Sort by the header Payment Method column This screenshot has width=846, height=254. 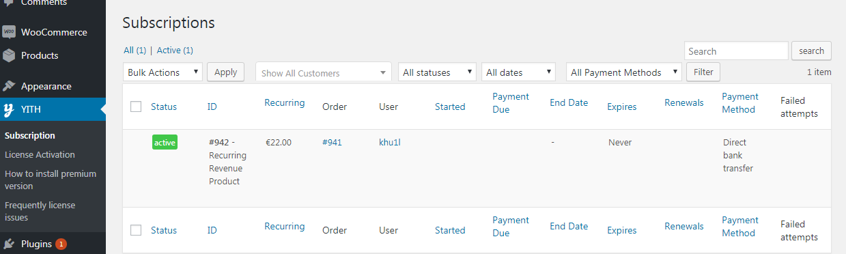coord(740,103)
